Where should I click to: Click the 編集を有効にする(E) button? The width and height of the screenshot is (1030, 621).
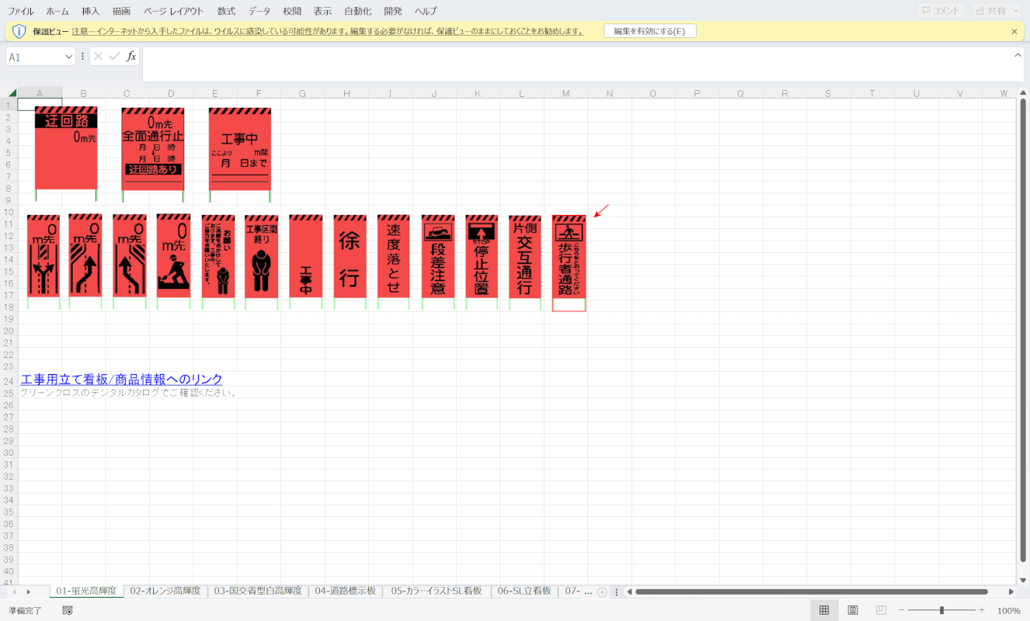coord(650,31)
